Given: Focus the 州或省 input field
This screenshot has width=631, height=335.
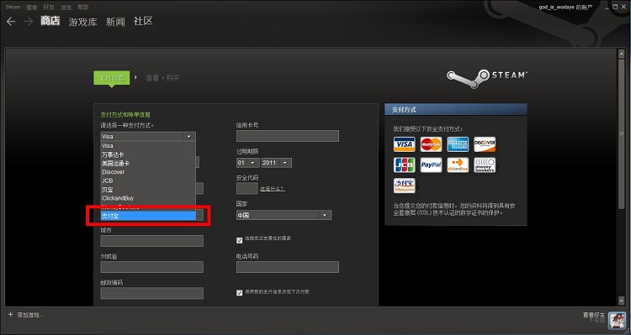Looking at the screenshot, I should click(x=152, y=267).
